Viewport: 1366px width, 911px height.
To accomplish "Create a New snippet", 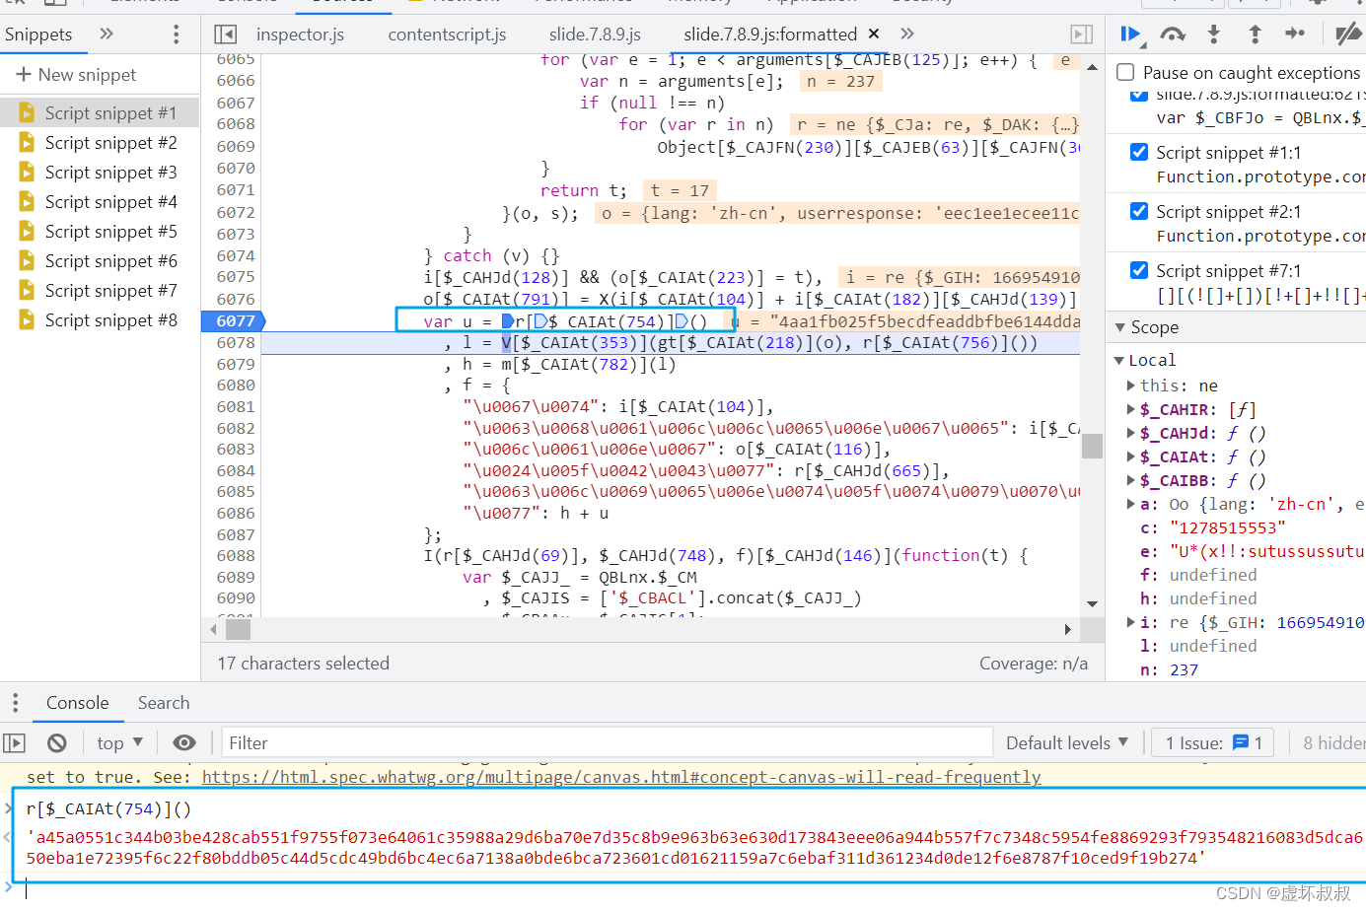I will [x=77, y=75].
